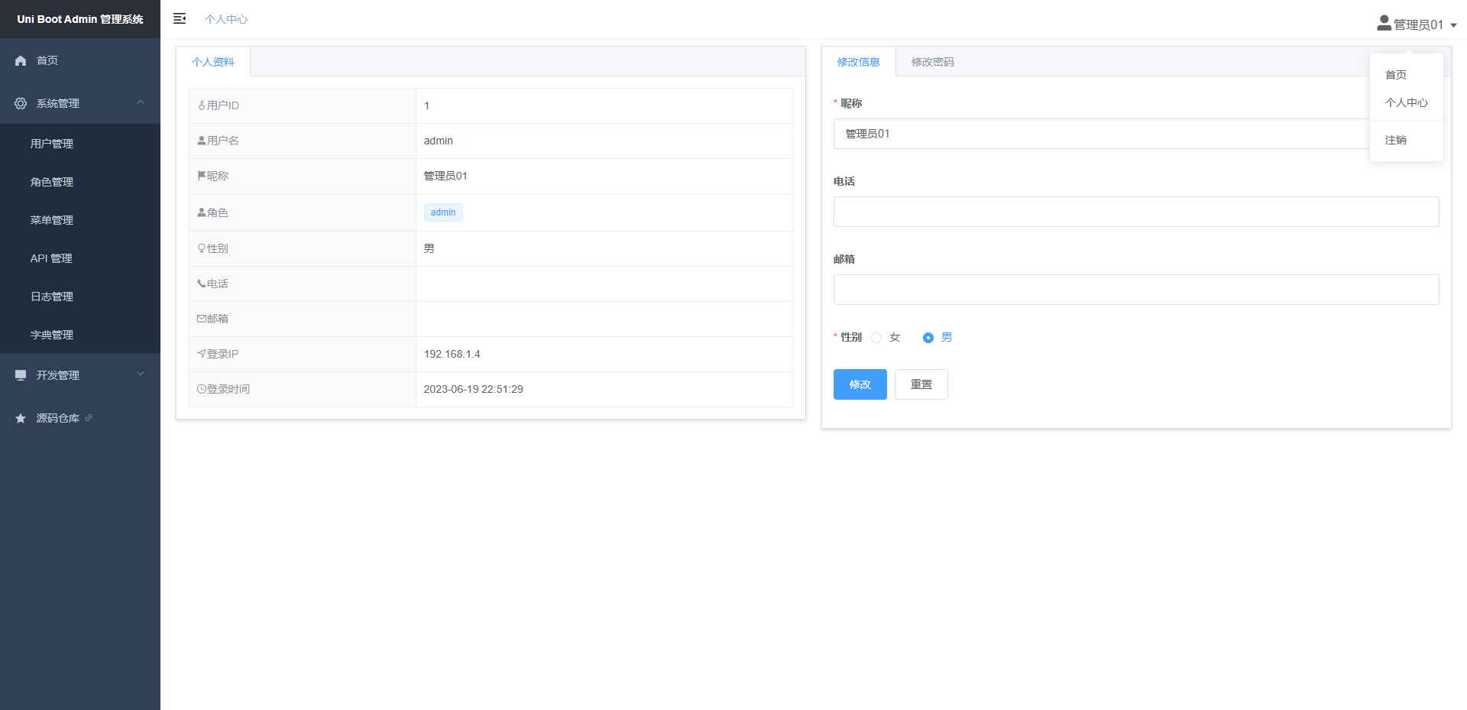The width and height of the screenshot is (1467, 710).
Task: Toggle the 管理员01 dropdown arrow
Action: tap(1453, 25)
